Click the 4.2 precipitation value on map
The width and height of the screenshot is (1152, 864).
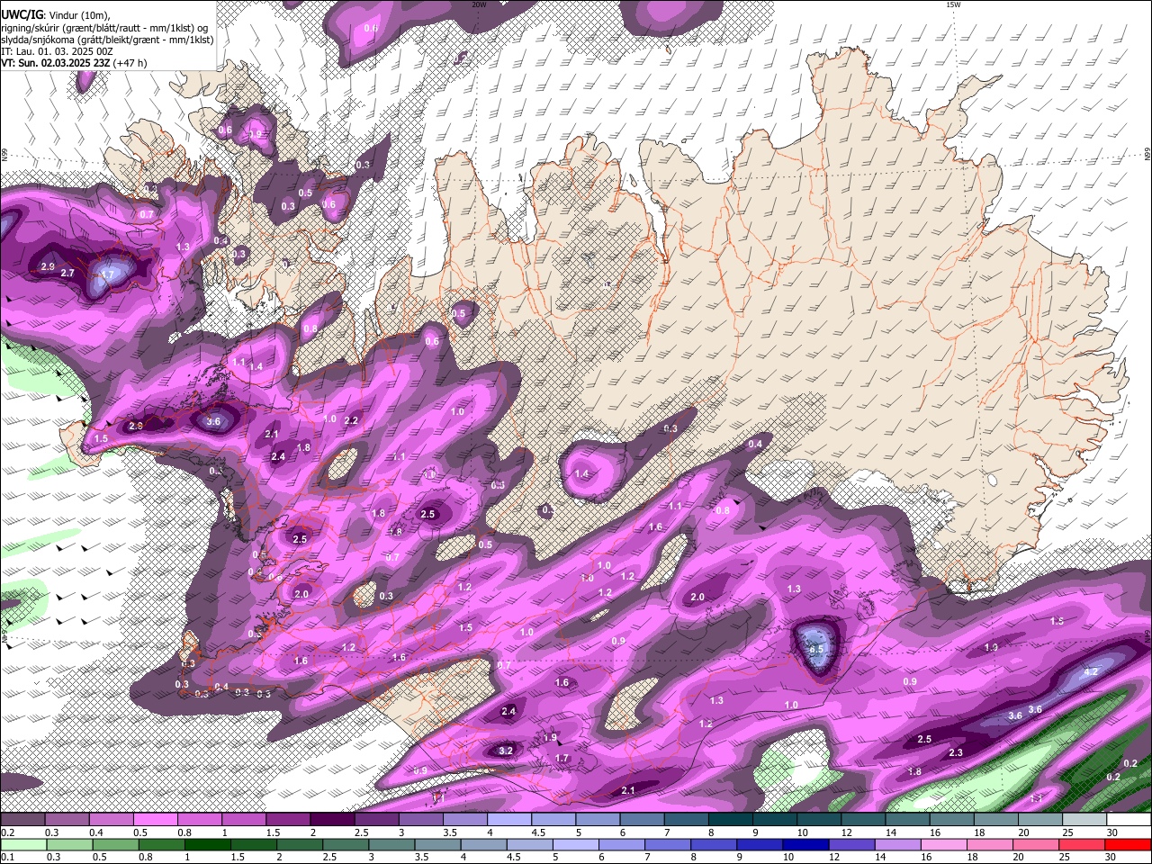click(x=1091, y=671)
